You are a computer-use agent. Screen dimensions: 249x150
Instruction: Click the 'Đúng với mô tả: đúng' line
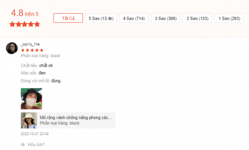pyautogui.click(x=41, y=81)
